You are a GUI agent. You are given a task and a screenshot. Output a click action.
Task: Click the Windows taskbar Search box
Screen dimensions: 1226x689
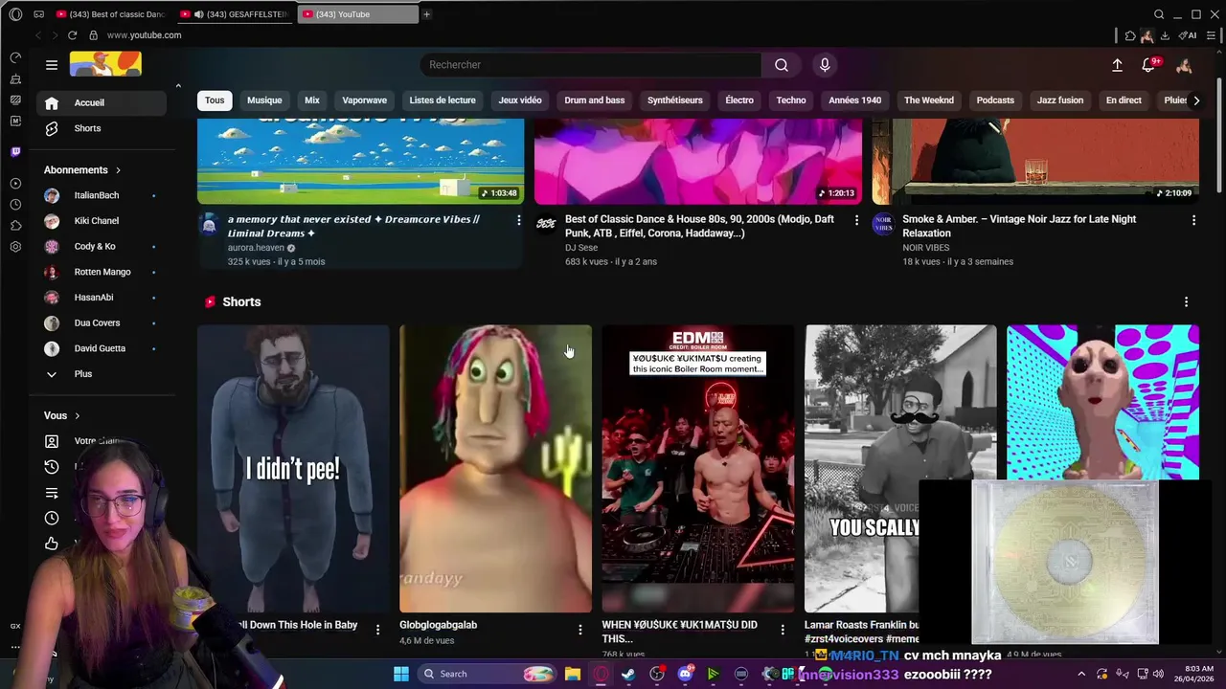(488, 674)
